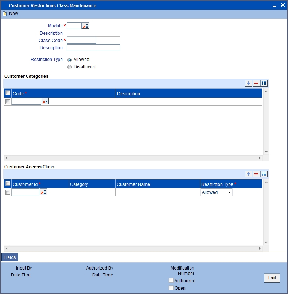Click Customer Categories horizontal scrollbar right arrow
The height and width of the screenshot is (294, 288).
coord(260,158)
